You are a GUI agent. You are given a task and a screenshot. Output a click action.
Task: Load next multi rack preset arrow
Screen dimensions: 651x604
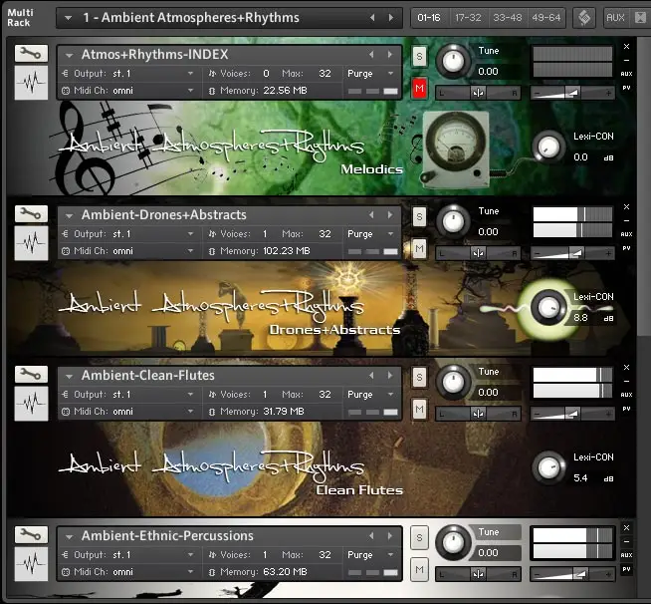(390, 18)
